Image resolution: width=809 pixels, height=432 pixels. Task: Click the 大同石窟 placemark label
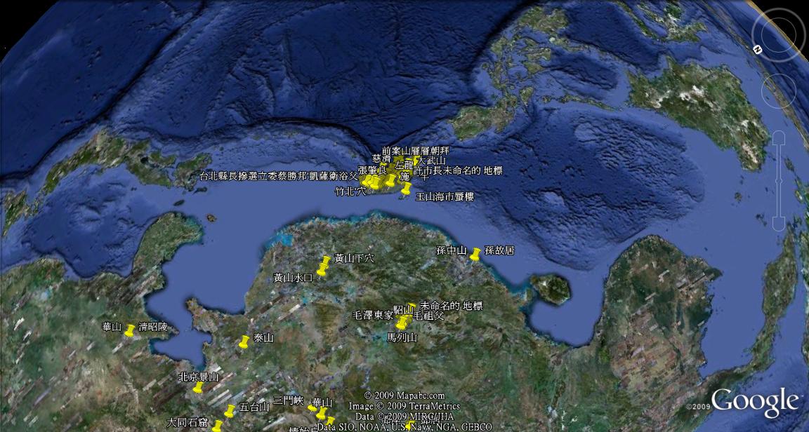(188, 423)
